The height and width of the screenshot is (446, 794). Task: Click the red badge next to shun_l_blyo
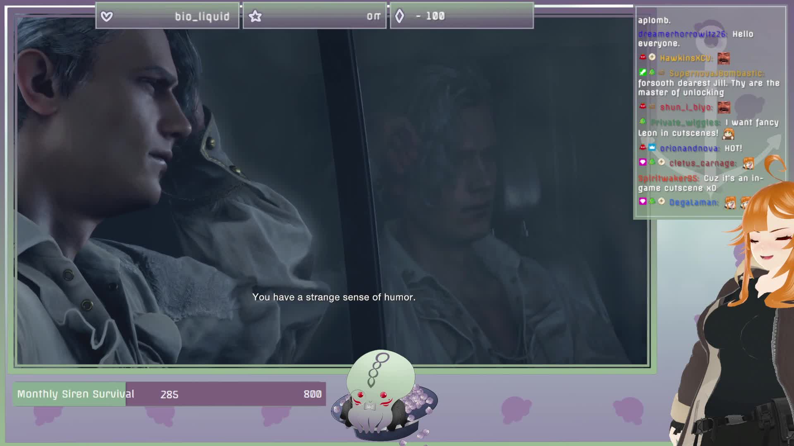tap(643, 107)
